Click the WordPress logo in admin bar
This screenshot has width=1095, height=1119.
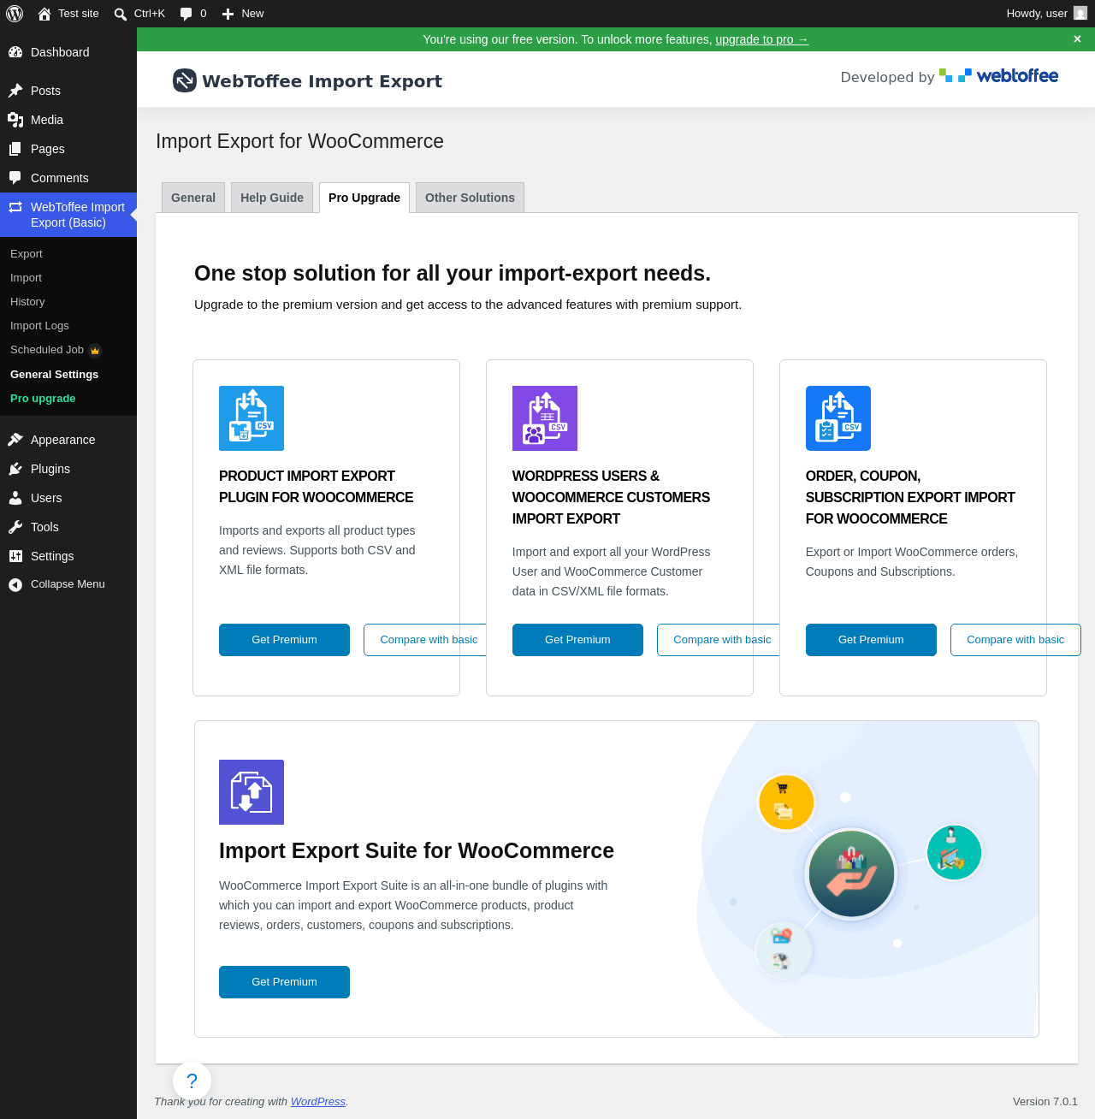15,14
